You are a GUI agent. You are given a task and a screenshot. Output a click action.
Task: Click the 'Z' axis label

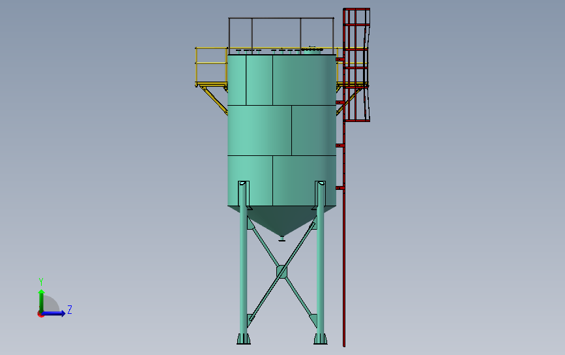click(x=70, y=309)
